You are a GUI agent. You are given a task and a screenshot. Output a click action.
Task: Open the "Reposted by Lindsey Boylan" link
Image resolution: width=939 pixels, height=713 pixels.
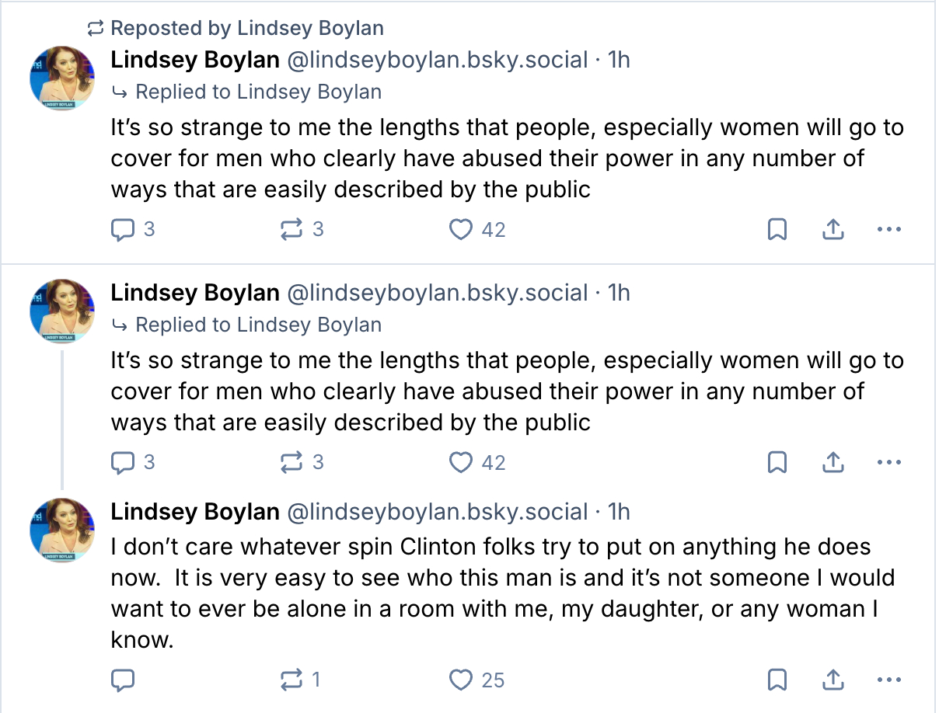point(247,29)
